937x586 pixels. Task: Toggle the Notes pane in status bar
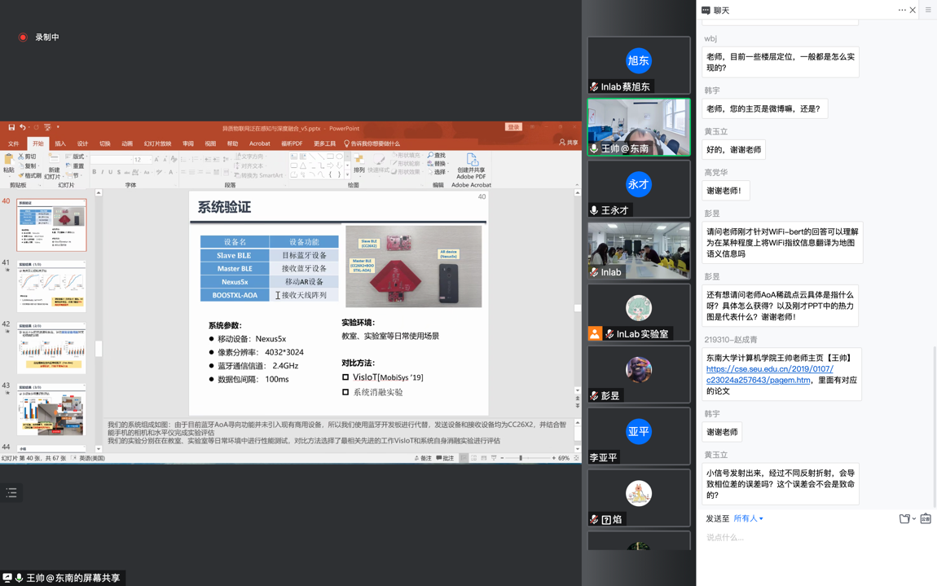[x=422, y=459]
